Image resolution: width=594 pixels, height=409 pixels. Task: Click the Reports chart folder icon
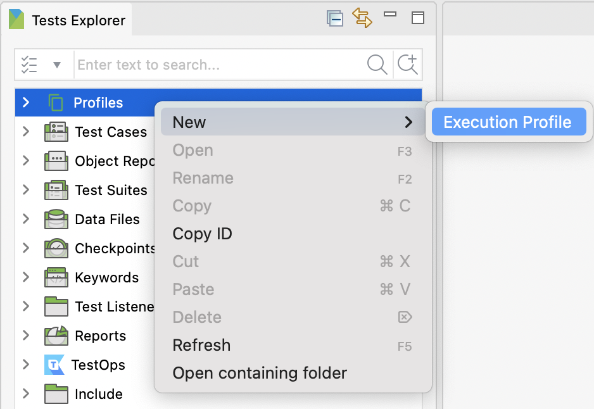(x=56, y=336)
